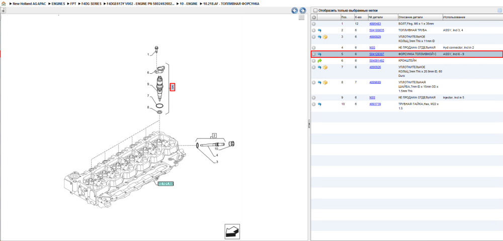Add part 504091492 with its plus icon
This screenshot has width=503, height=241.
314,60
